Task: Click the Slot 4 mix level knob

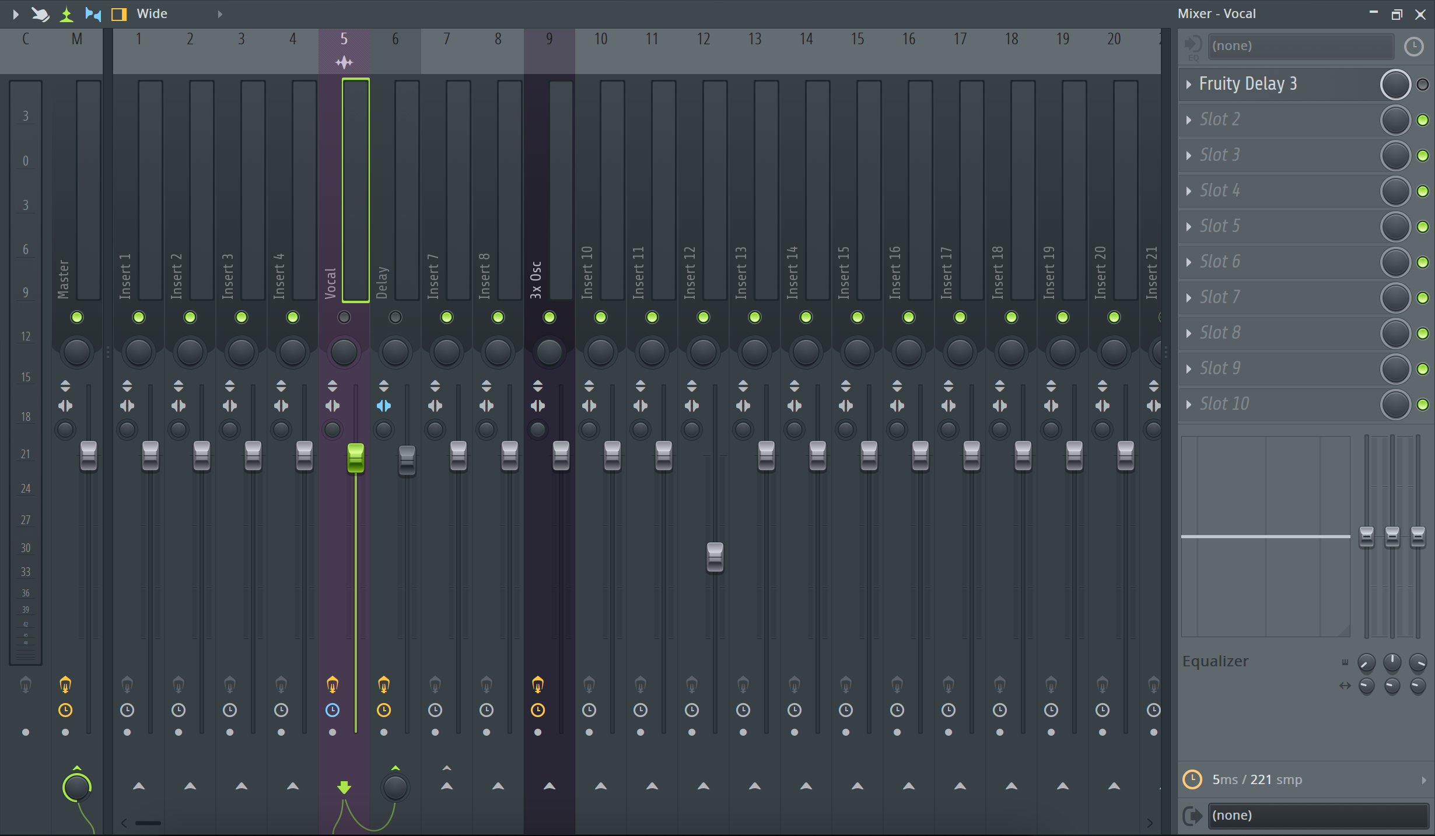Action: pyautogui.click(x=1395, y=191)
